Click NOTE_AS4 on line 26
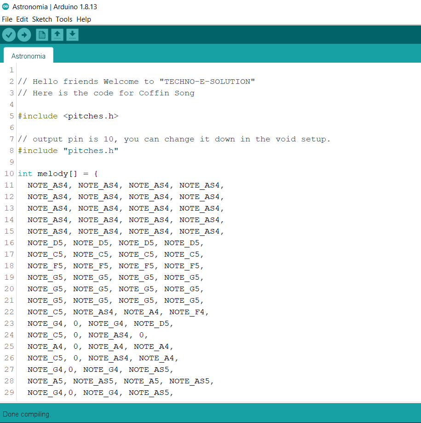 pyautogui.click(x=108, y=358)
